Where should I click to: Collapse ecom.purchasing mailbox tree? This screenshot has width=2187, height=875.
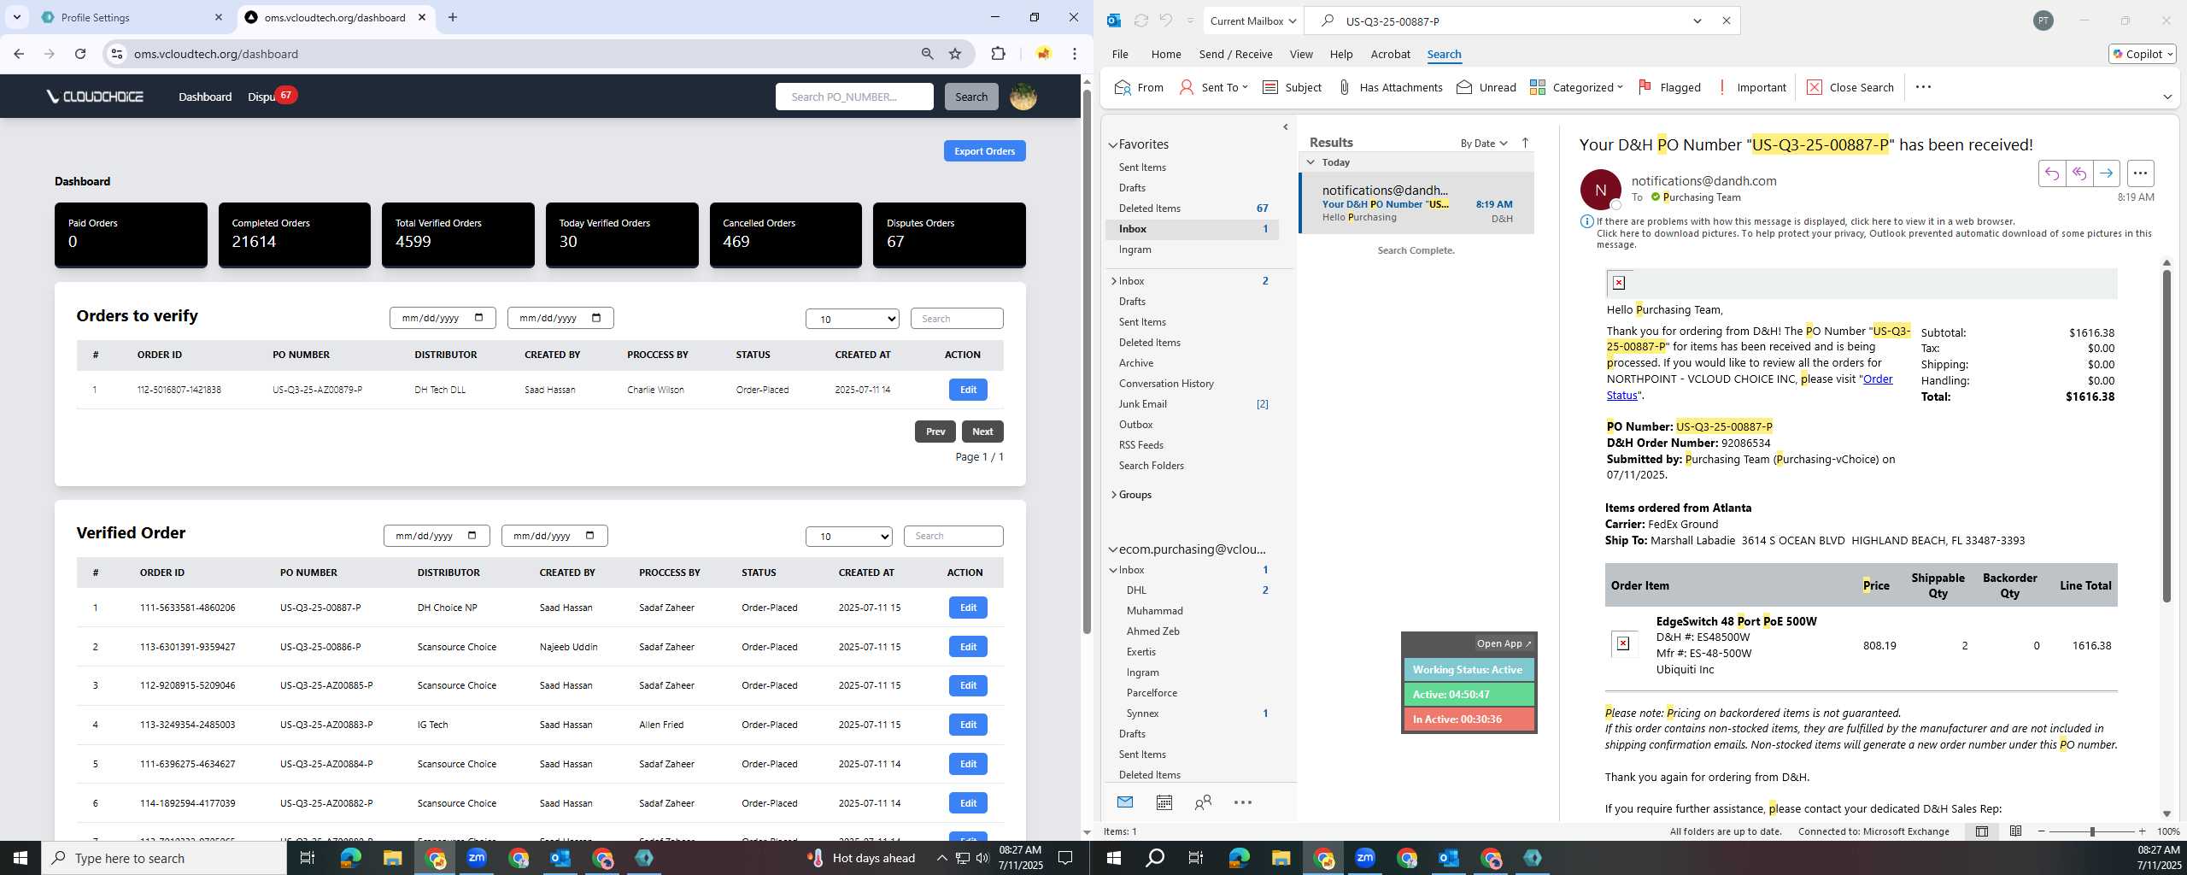click(x=1113, y=549)
